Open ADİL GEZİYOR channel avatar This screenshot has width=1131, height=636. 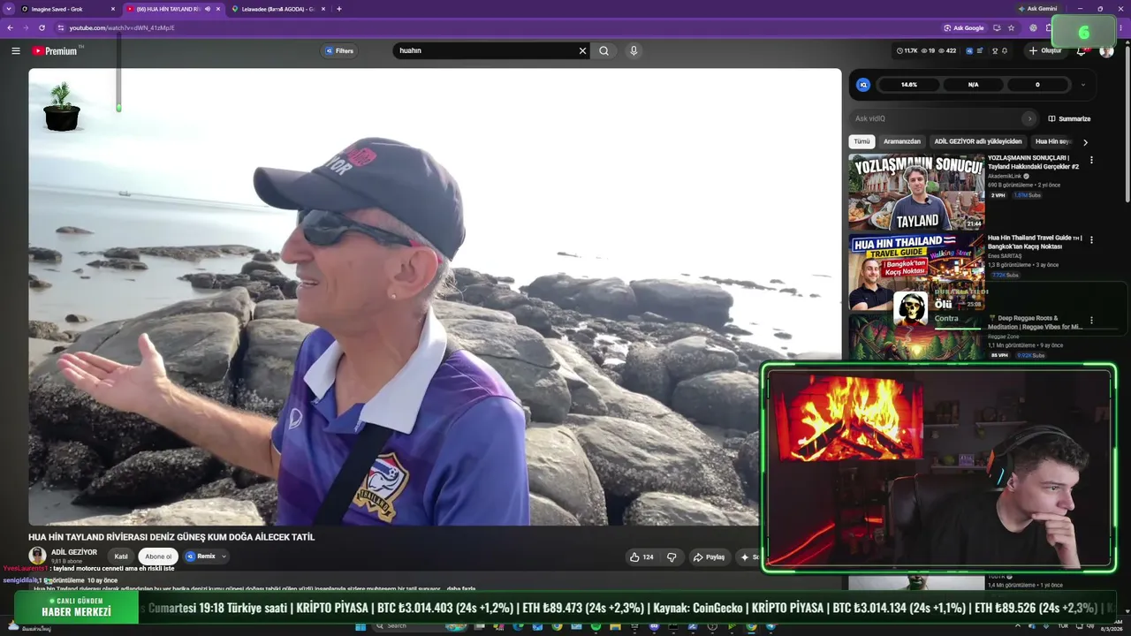click(x=37, y=556)
